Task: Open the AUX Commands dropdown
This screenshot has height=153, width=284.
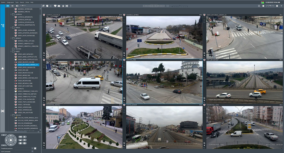Action: [32, 151]
